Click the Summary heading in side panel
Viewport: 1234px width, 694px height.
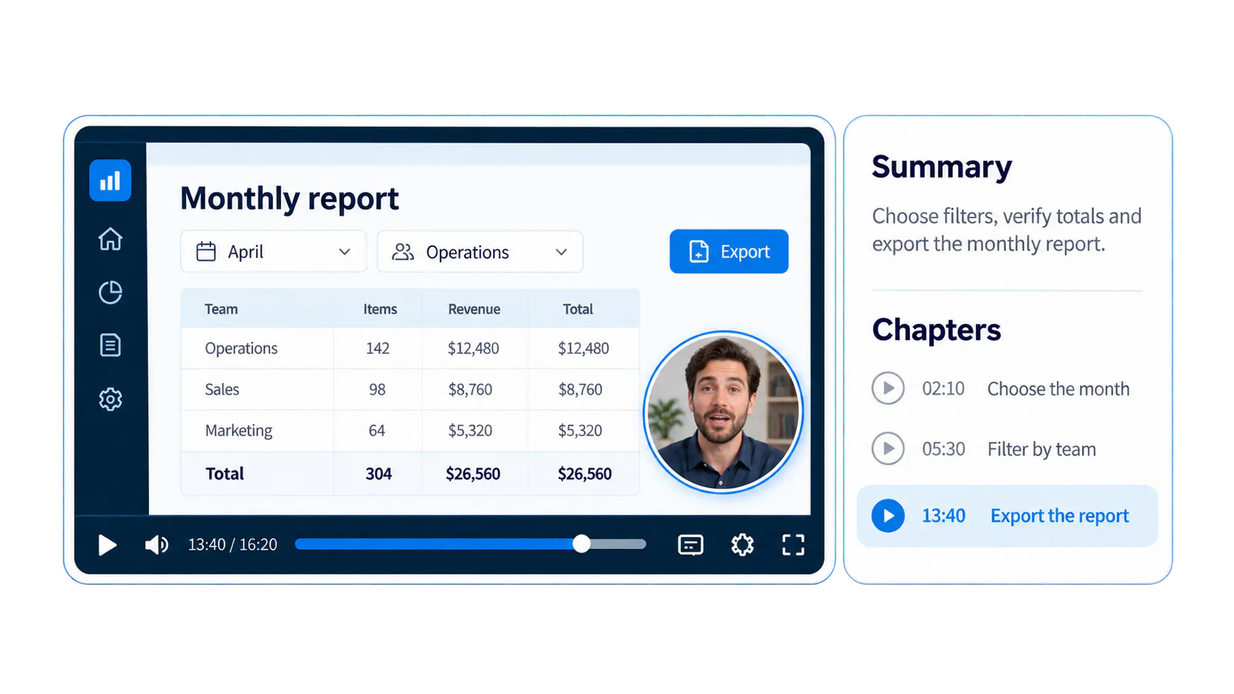tap(942, 167)
